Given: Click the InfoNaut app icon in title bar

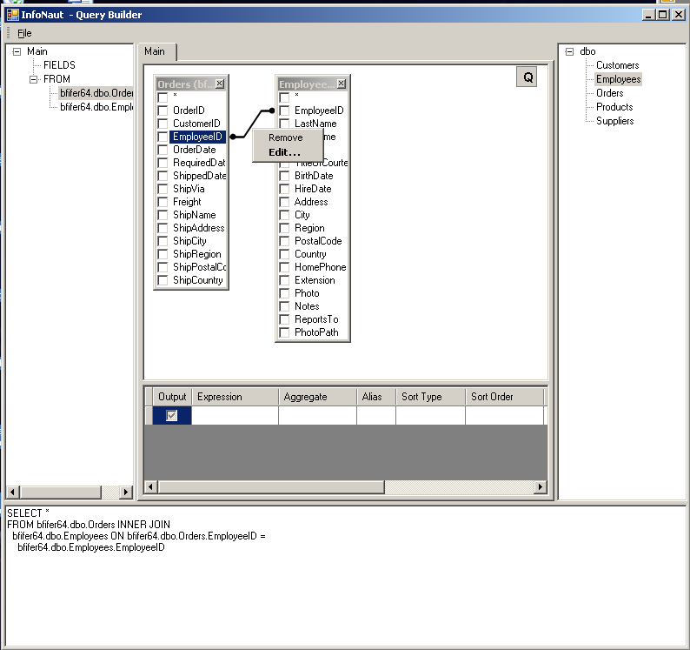Looking at the screenshot, I should point(12,14).
